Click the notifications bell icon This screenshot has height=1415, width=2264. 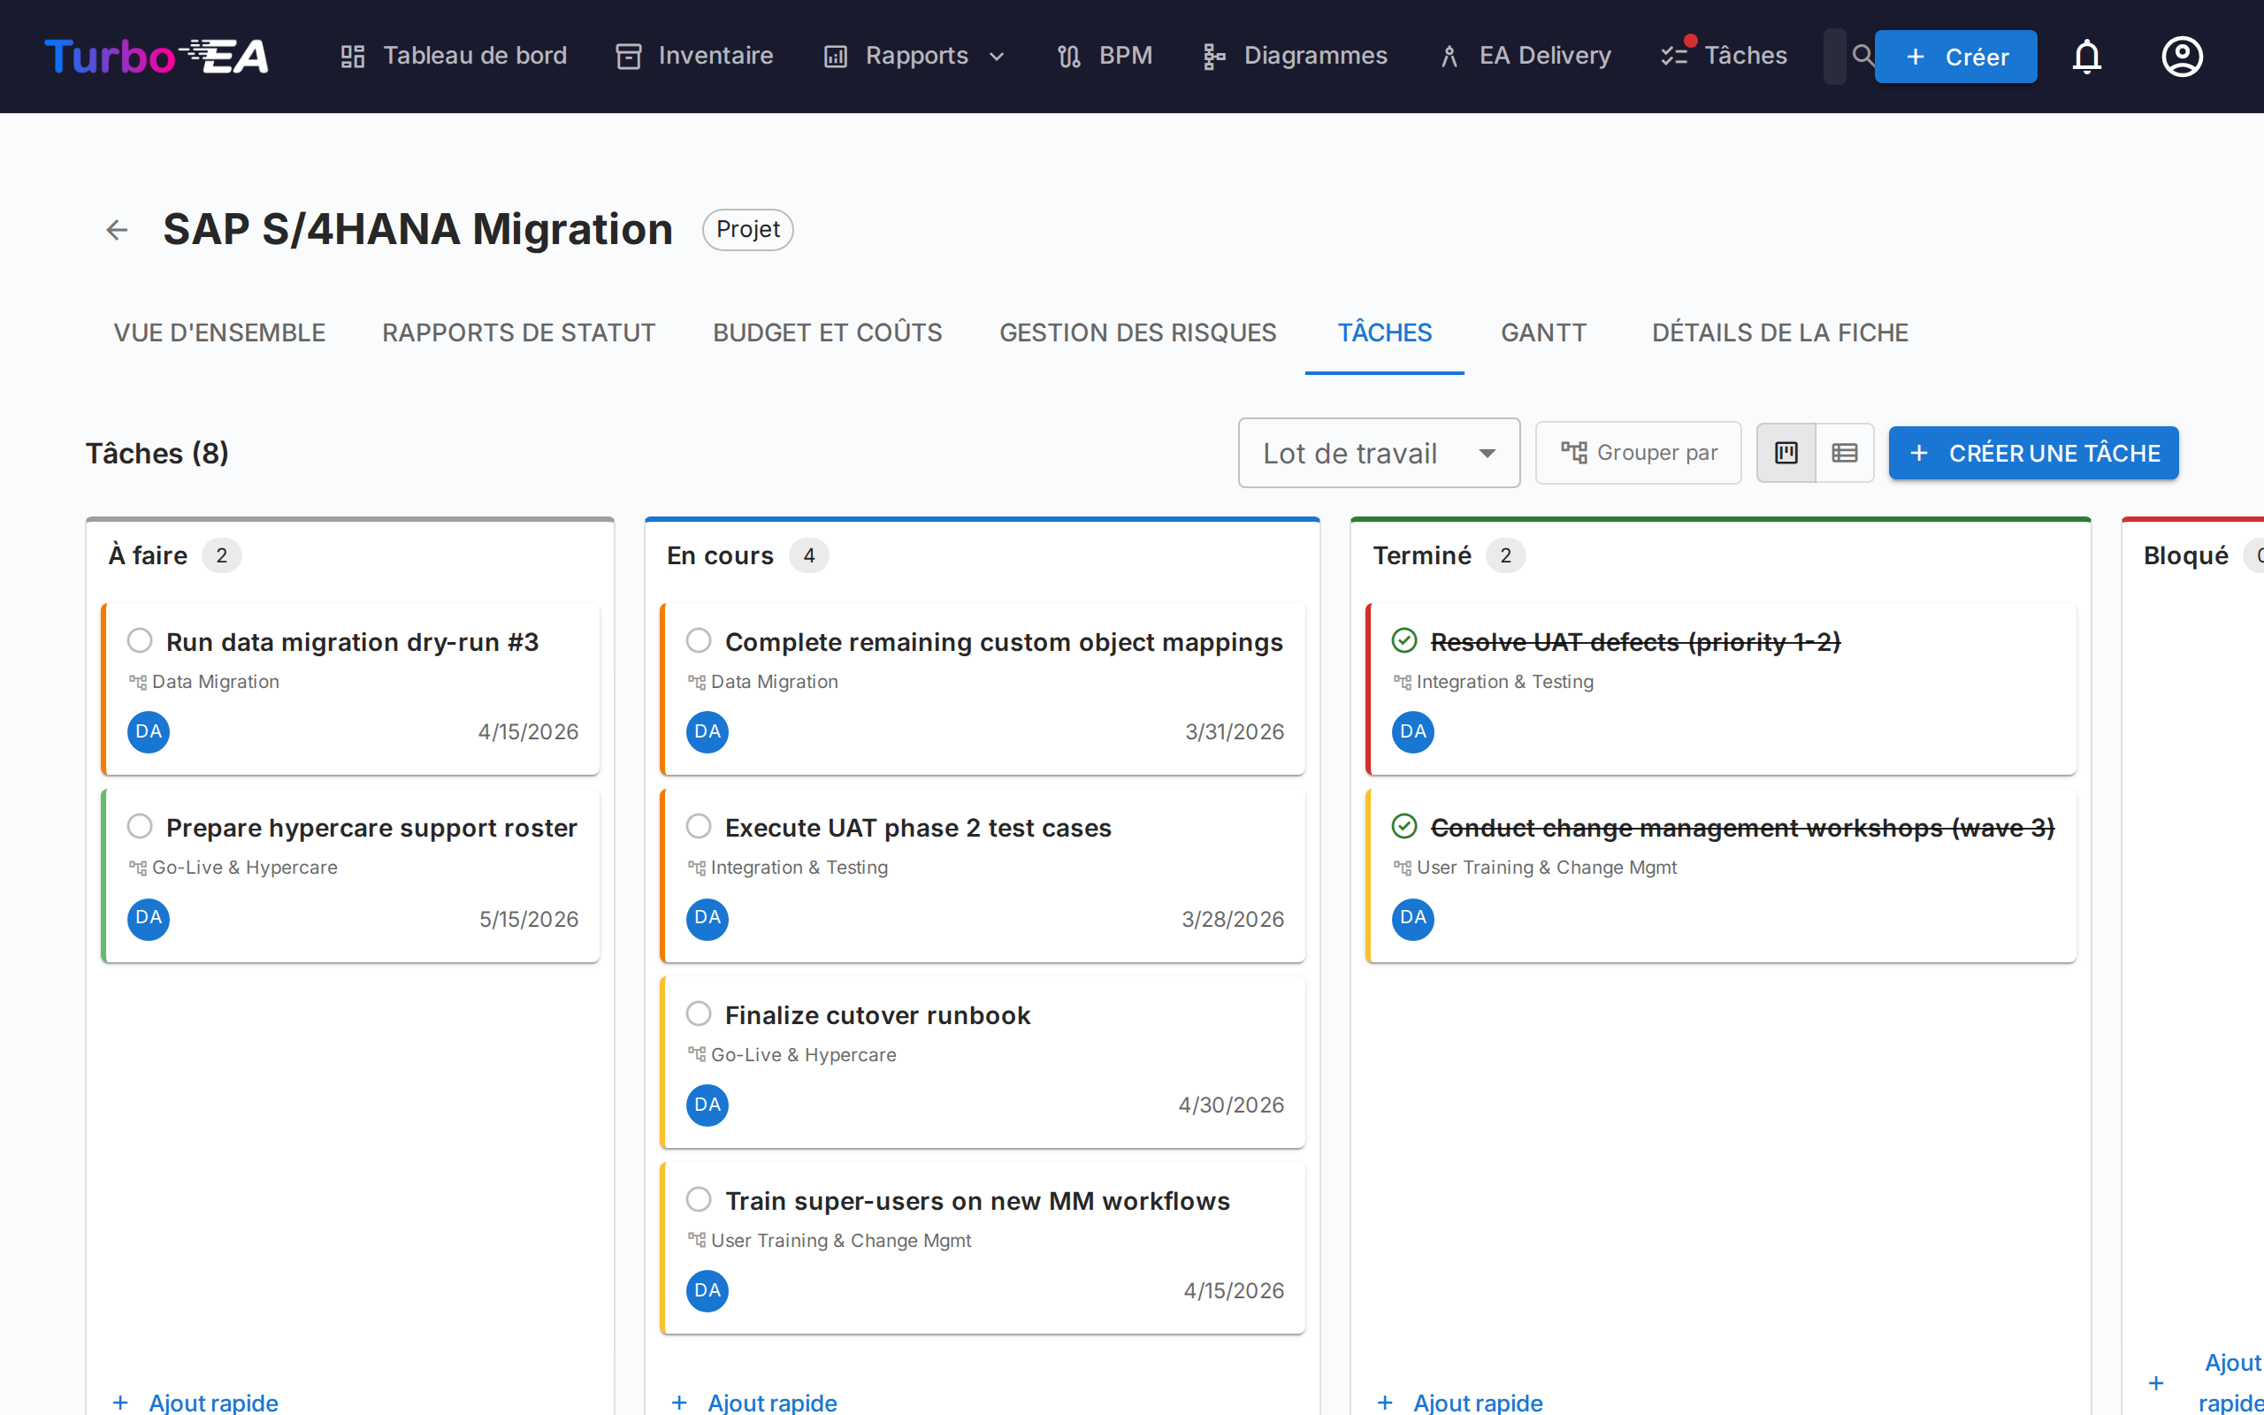(x=2086, y=56)
